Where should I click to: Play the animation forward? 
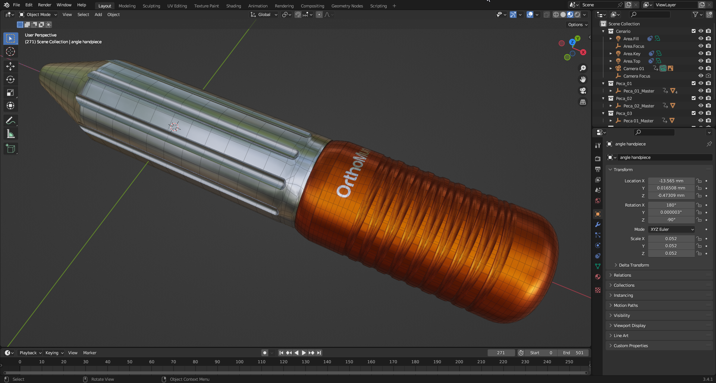304,353
